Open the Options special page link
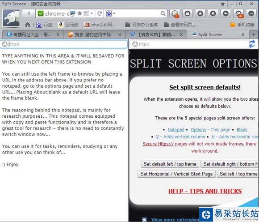 [198, 130]
